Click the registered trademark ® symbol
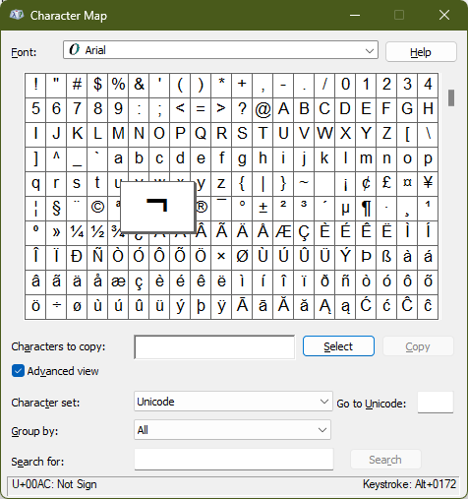The image size is (468, 499). pyautogui.click(x=202, y=208)
